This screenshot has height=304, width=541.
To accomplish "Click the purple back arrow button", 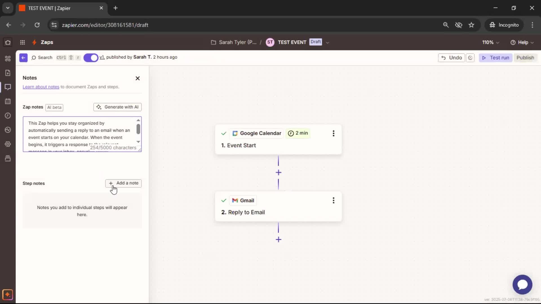I will pos(23,58).
